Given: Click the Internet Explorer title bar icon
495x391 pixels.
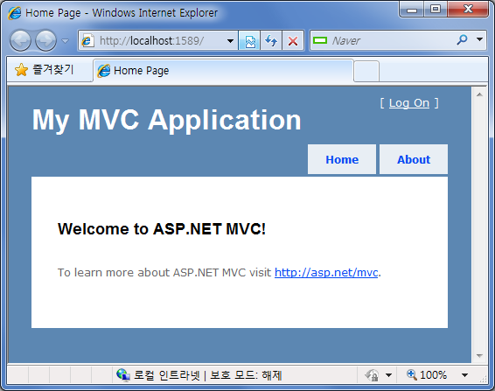Looking at the screenshot, I should (15, 13).
